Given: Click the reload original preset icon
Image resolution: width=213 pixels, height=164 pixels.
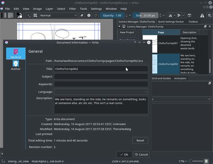Looking at the screenshot, I should click(96, 15).
